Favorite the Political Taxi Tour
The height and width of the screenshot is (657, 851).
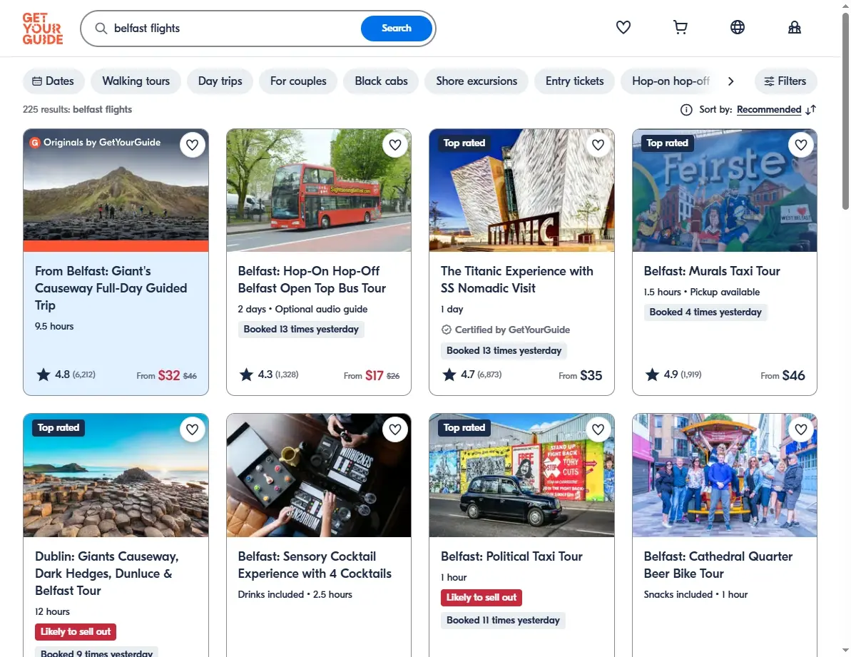[598, 429]
